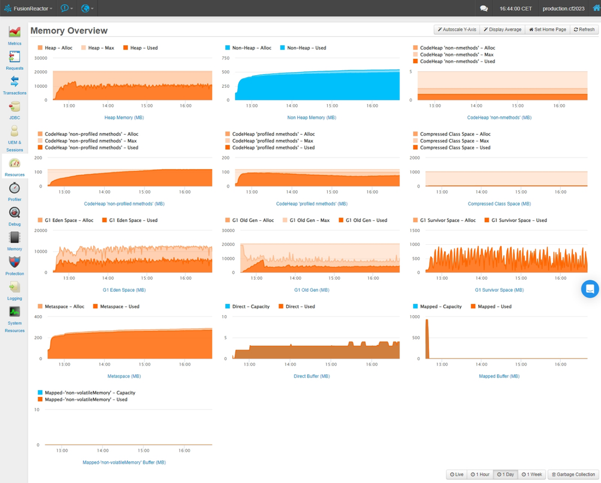
Task: Toggle the Non-Heap - Alloc legend series
Action: click(x=248, y=48)
